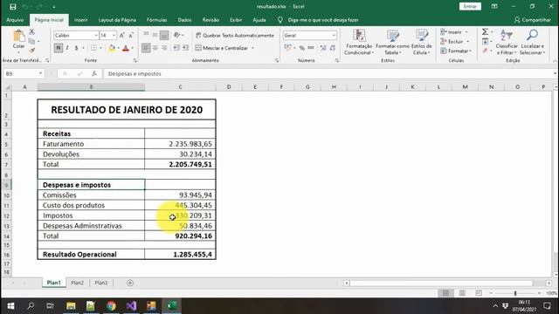The height and width of the screenshot is (314, 559).
Task: Click the increase indent icon
Action: coord(185,48)
